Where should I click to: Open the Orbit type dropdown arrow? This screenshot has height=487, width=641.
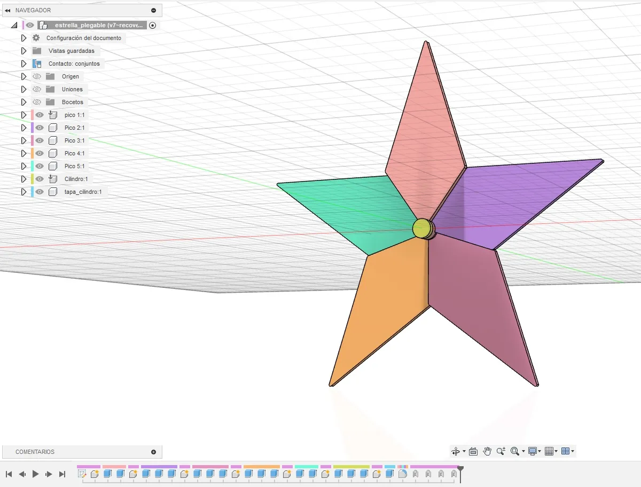[x=464, y=451]
